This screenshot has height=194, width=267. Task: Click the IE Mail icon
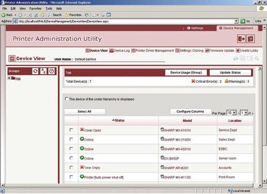coord(94,15)
